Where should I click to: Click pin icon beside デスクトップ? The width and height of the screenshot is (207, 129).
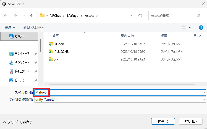[36, 54]
